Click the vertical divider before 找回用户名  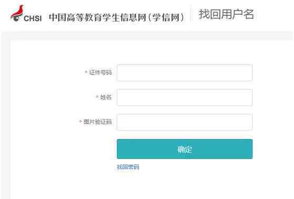click(191, 13)
